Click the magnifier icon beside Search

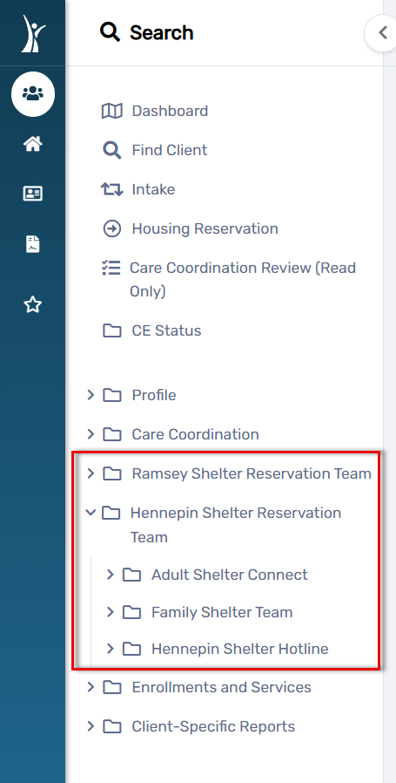pyautogui.click(x=110, y=32)
